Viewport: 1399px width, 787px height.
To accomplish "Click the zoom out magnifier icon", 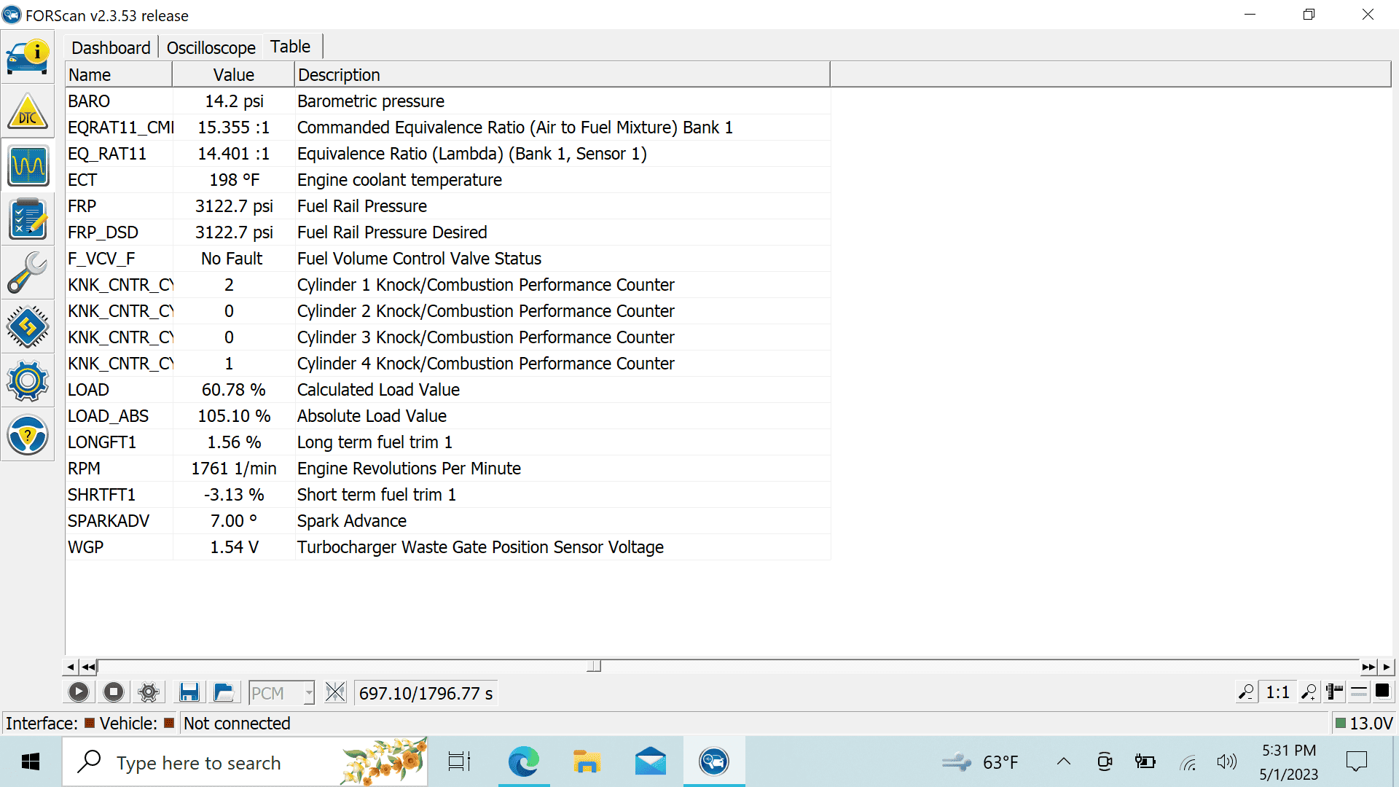I will click(1247, 692).
